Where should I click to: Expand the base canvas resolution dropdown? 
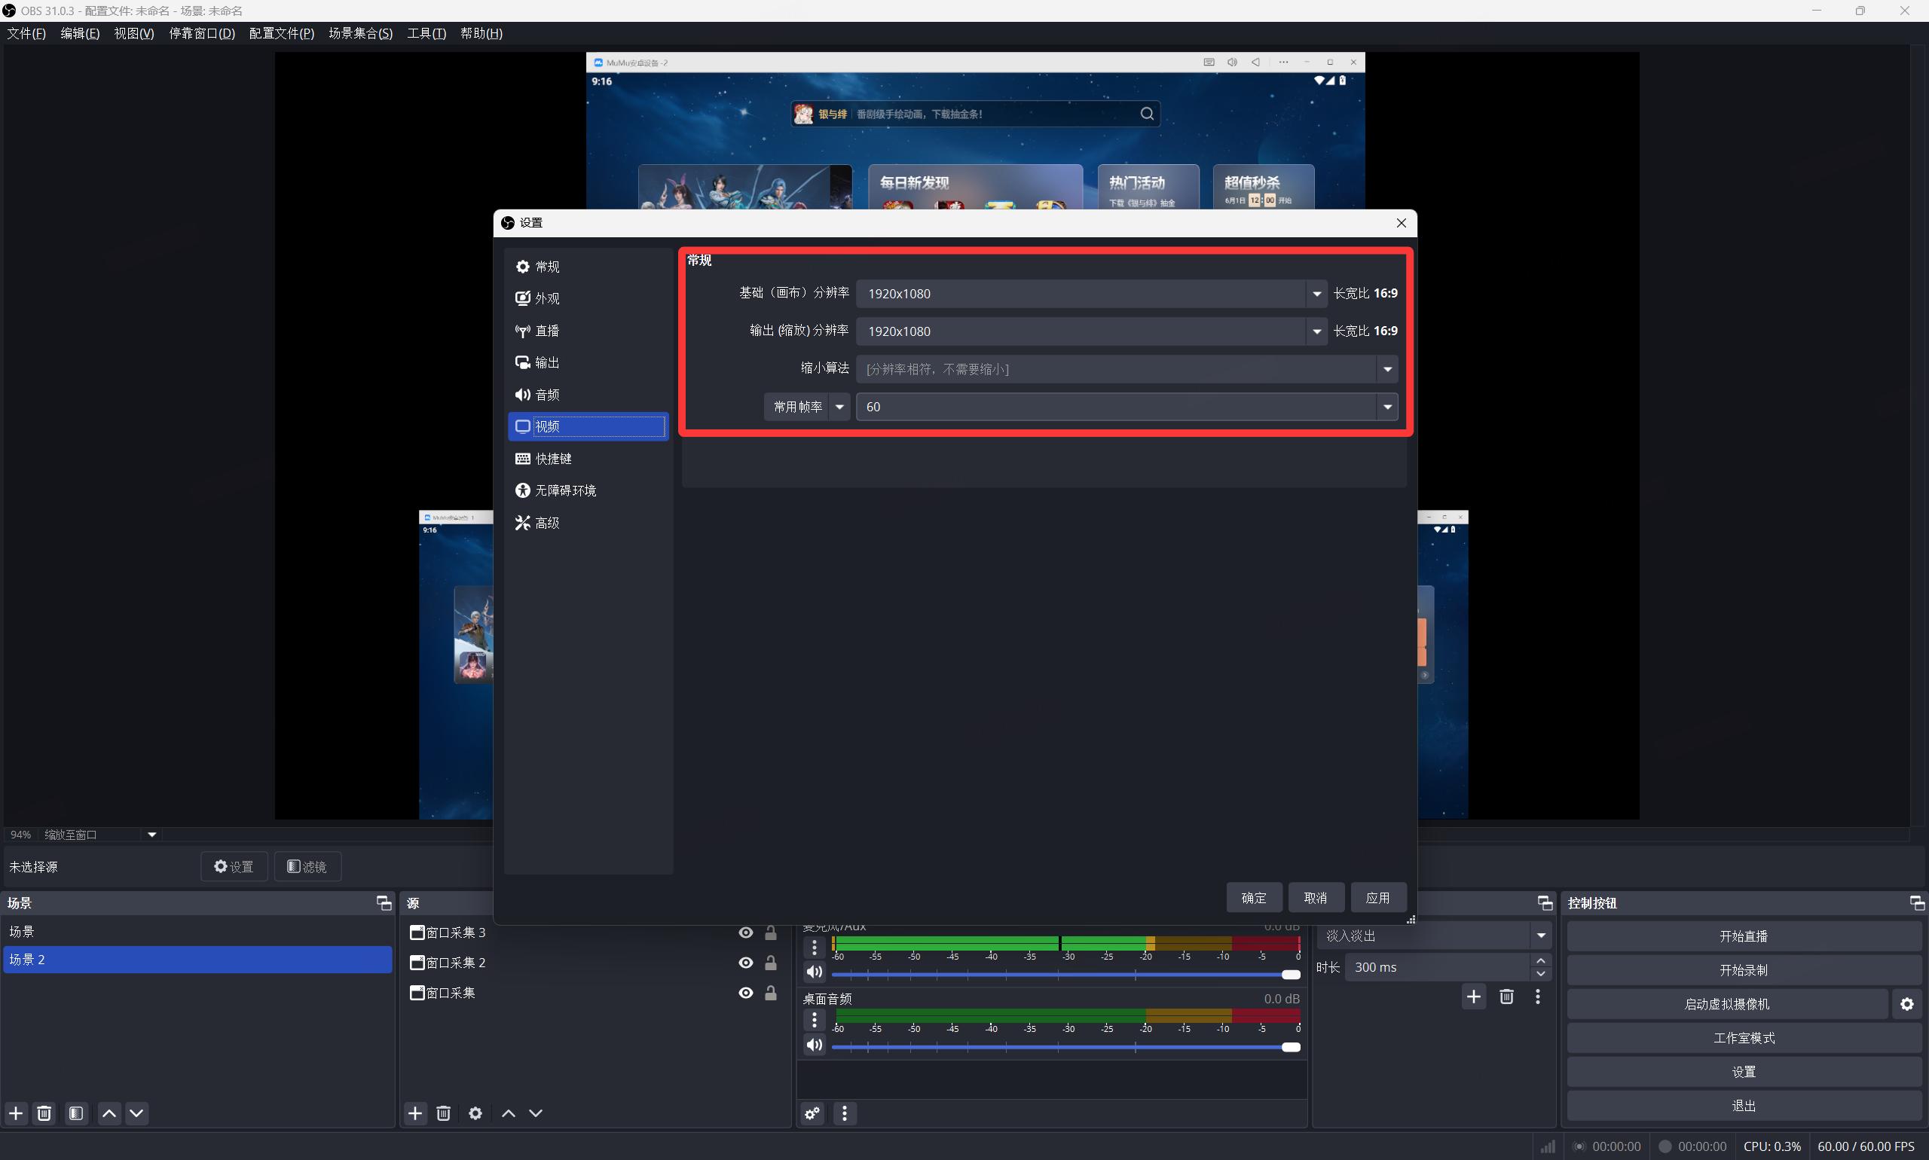click(1316, 294)
